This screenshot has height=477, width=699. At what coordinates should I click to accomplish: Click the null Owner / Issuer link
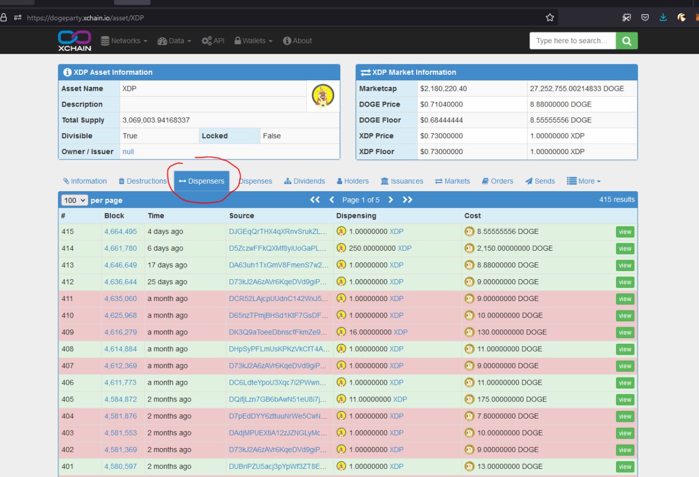point(128,152)
